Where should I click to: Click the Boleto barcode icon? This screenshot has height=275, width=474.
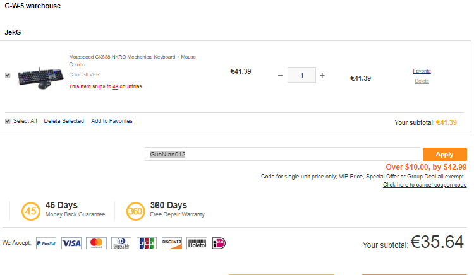click(197, 243)
